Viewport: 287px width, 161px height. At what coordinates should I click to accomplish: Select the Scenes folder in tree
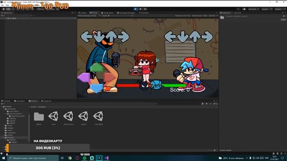9,137
